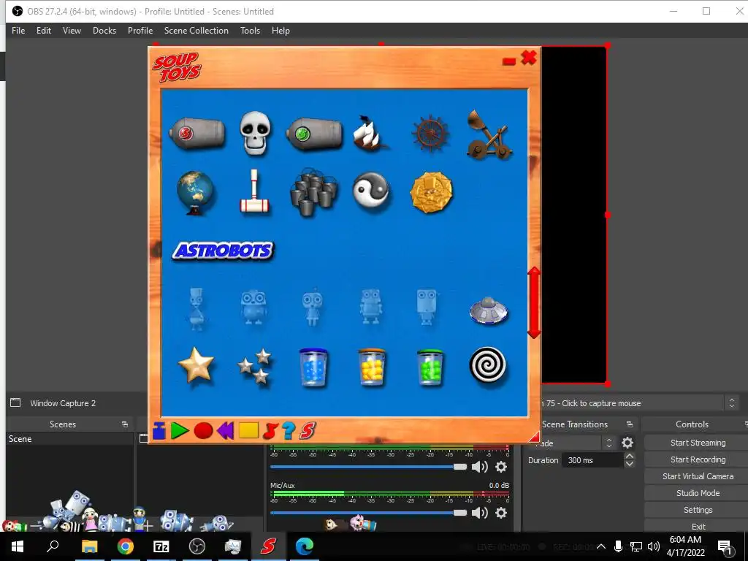Open the Profile menu
This screenshot has width=748, height=561.
click(140, 31)
